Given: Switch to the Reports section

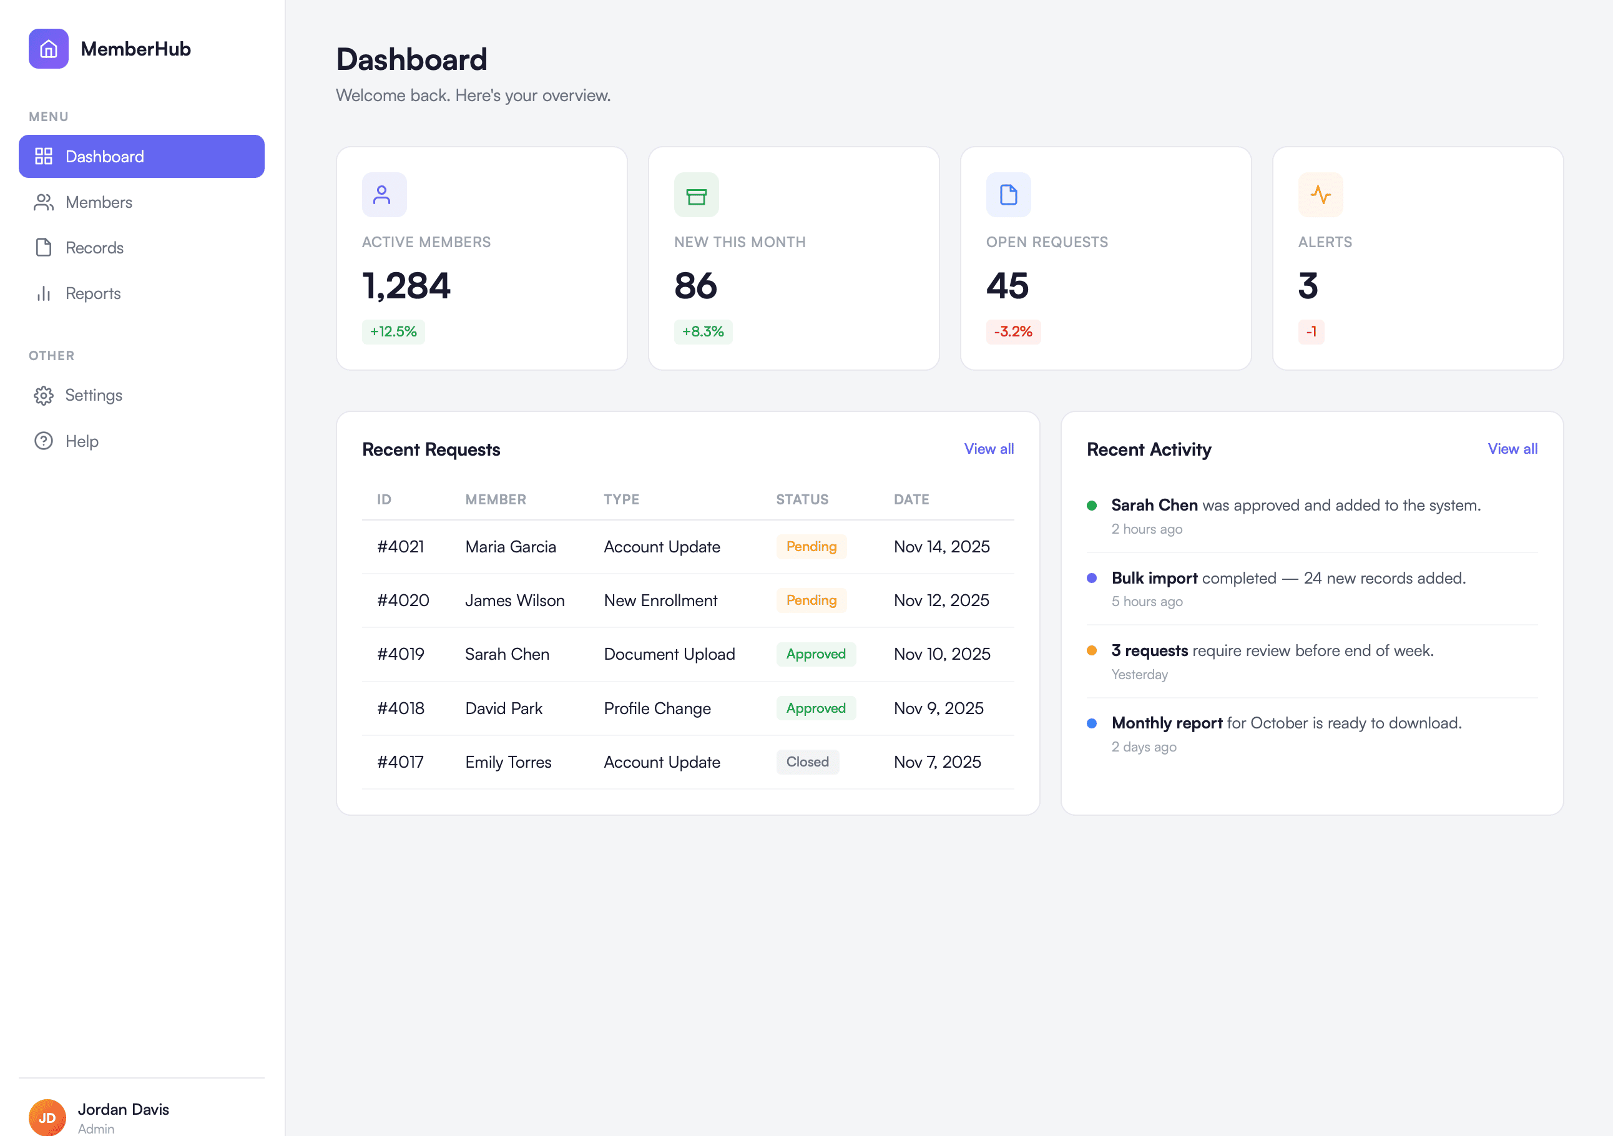Looking at the screenshot, I should click(x=93, y=293).
